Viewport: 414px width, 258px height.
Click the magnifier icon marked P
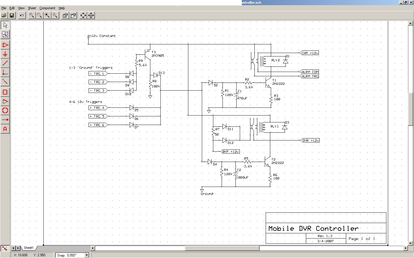point(55,15)
